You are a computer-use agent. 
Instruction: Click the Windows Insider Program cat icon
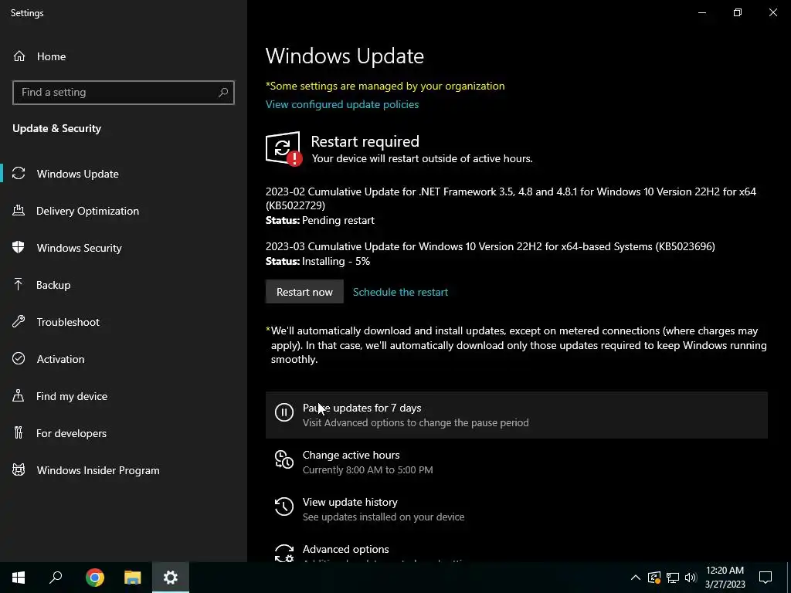[19, 470]
